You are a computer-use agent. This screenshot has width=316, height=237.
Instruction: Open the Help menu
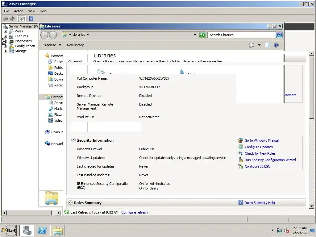(43, 11)
